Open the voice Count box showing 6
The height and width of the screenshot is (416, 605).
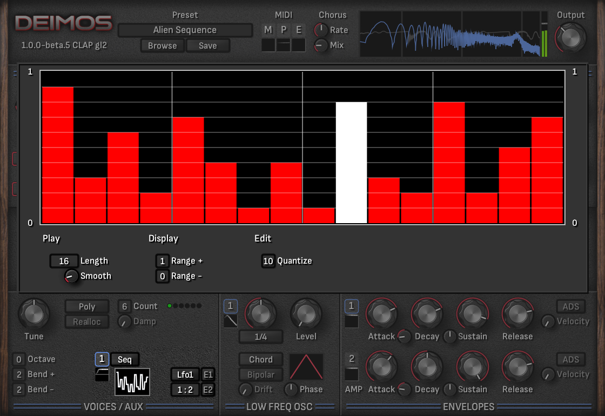pos(124,306)
